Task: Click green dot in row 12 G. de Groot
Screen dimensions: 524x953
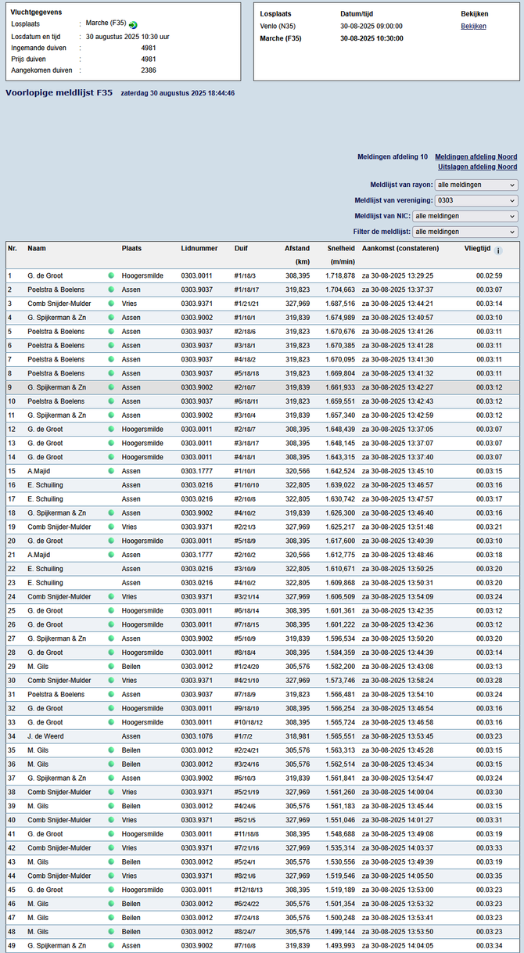Action: click(111, 429)
